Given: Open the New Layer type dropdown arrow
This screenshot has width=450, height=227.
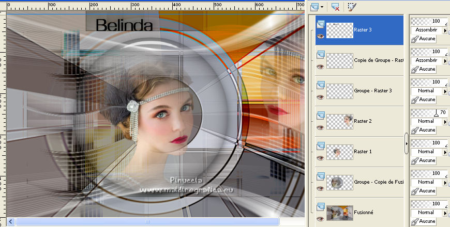Looking at the screenshot, I should 322,7.
